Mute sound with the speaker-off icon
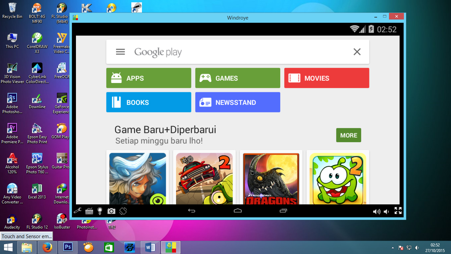 [386, 211]
